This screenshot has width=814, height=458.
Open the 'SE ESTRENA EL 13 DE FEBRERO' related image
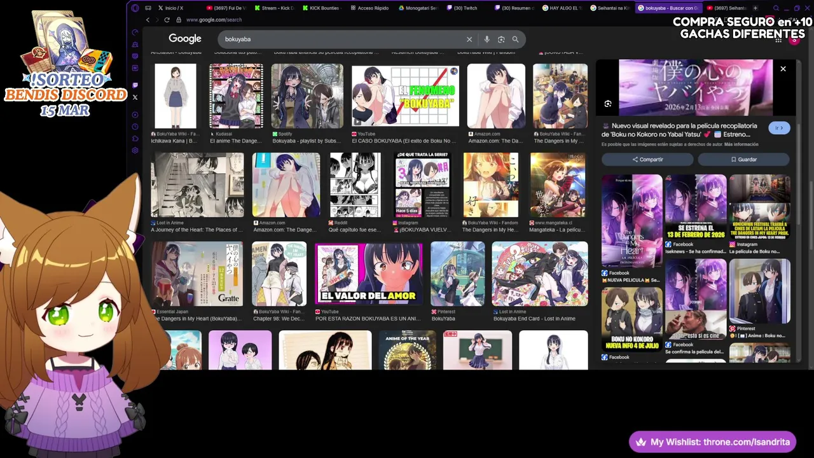696,207
